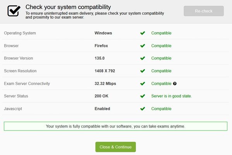Viewport: 232px width, 155px height.
Task: Click the fully compatible message banner
Action: [116, 126]
